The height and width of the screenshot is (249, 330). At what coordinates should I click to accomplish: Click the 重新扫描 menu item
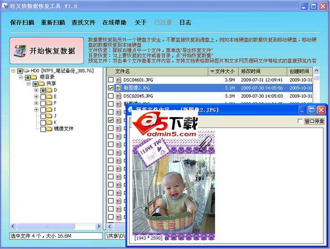click(53, 22)
